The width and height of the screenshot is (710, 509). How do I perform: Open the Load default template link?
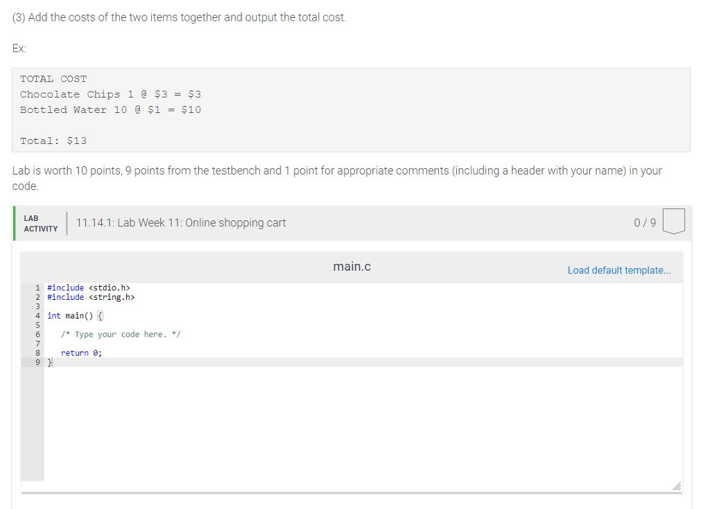pos(618,270)
